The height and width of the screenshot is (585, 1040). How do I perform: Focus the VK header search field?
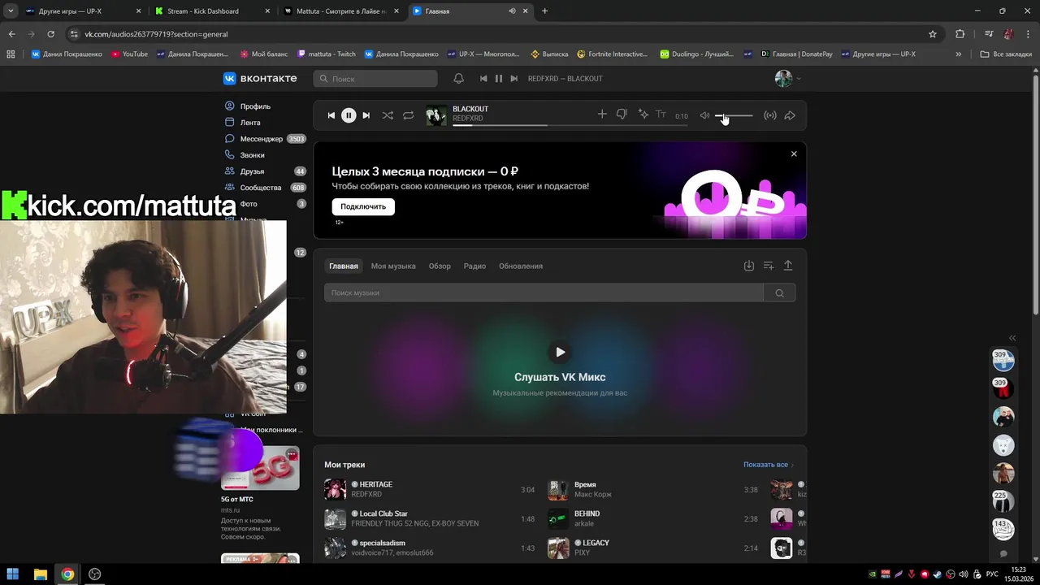tap(375, 79)
